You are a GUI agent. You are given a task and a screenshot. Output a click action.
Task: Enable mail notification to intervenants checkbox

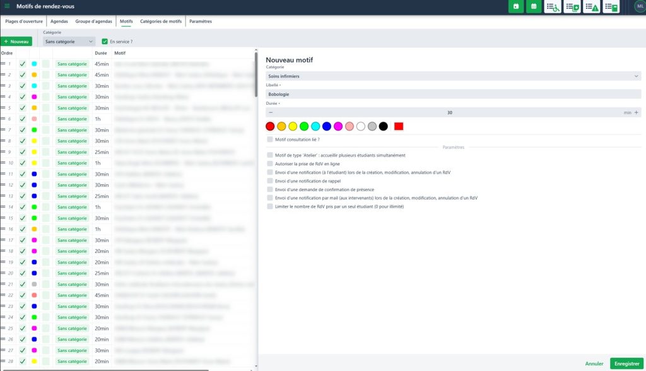pyautogui.click(x=270, y=198)
